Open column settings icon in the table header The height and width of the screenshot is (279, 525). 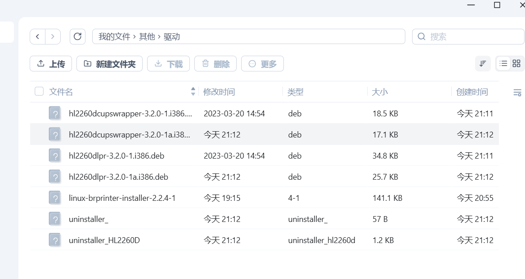[517, 93]
